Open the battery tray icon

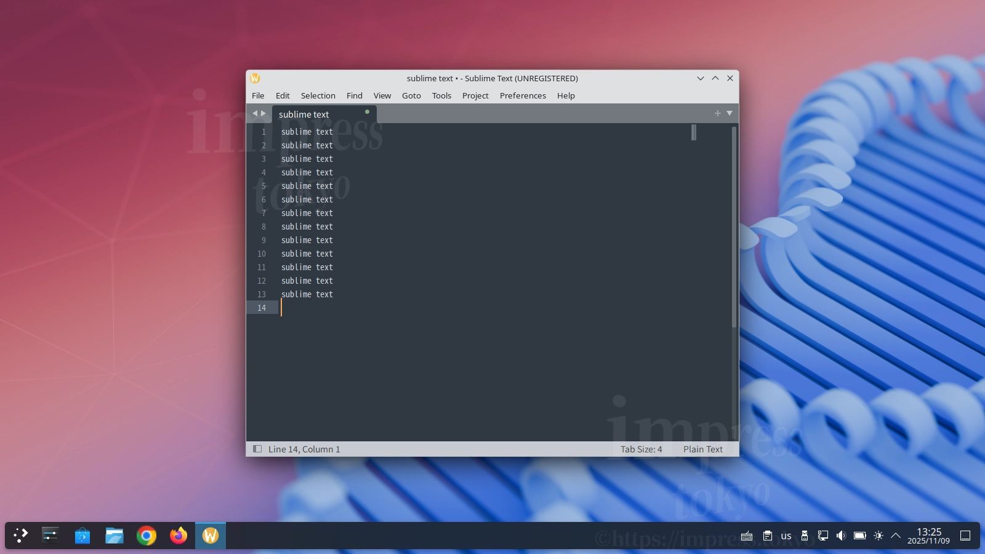point(860,536)
